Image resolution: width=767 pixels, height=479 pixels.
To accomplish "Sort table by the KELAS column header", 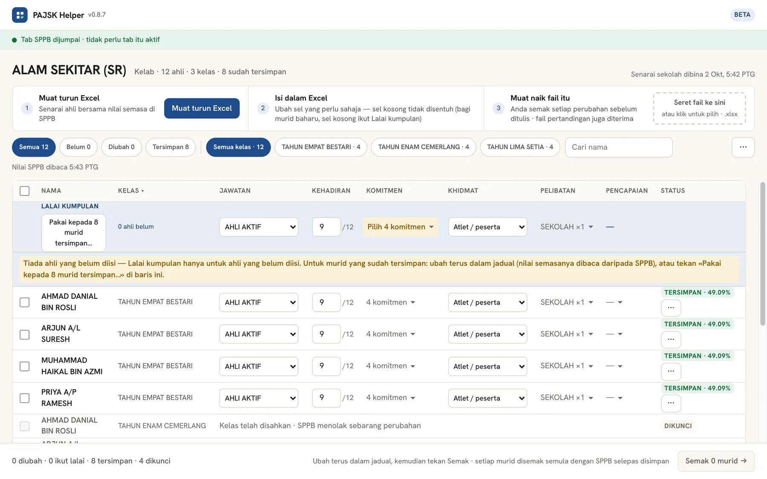I will click(131, 191).
